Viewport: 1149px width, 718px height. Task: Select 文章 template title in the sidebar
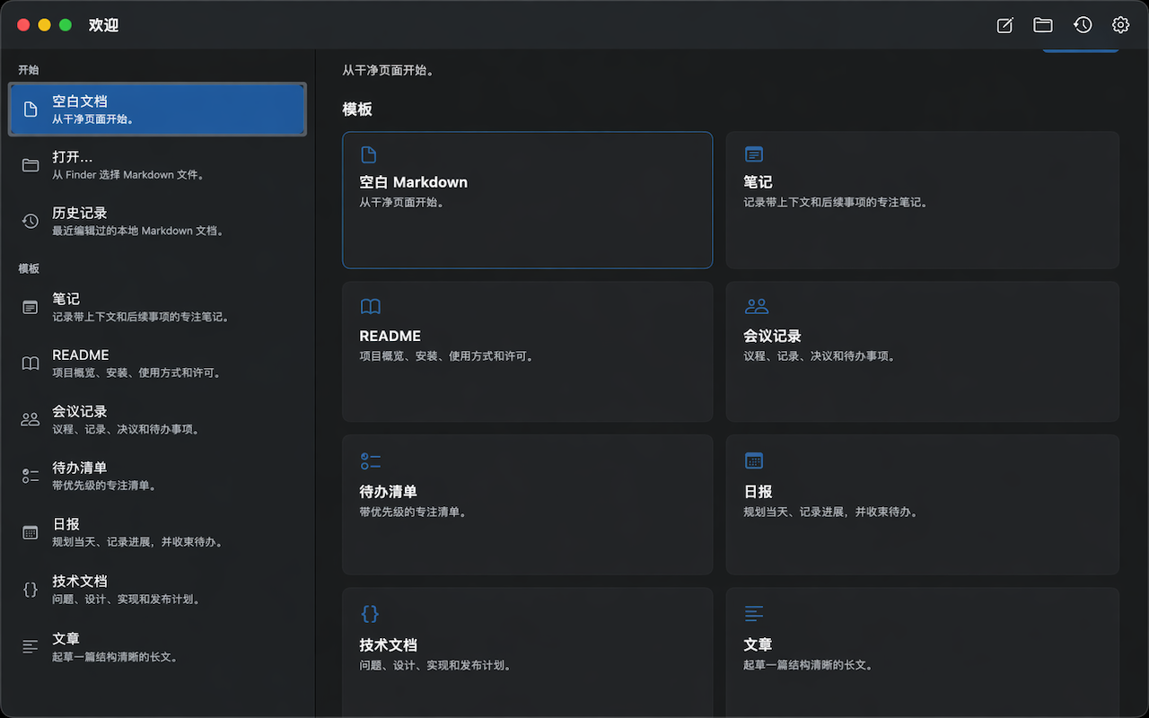coord(66,638)
